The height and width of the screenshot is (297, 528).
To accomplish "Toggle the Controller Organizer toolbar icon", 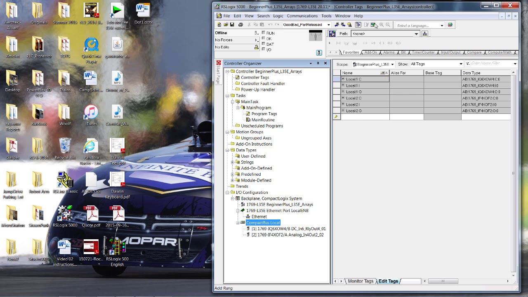I will tap(358, 25).
